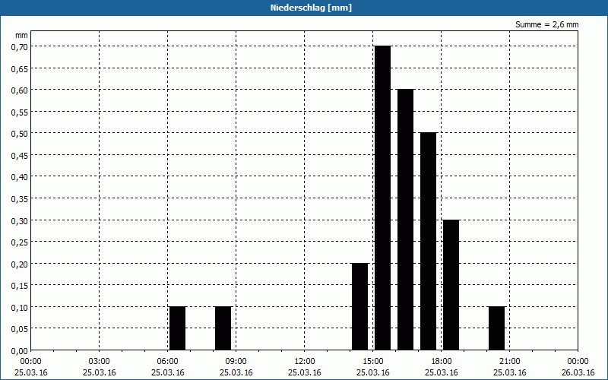The height and width of the screenshot is (380, 608).
Task: Select the 15:00 time axis label
Action: click(372, 361)
